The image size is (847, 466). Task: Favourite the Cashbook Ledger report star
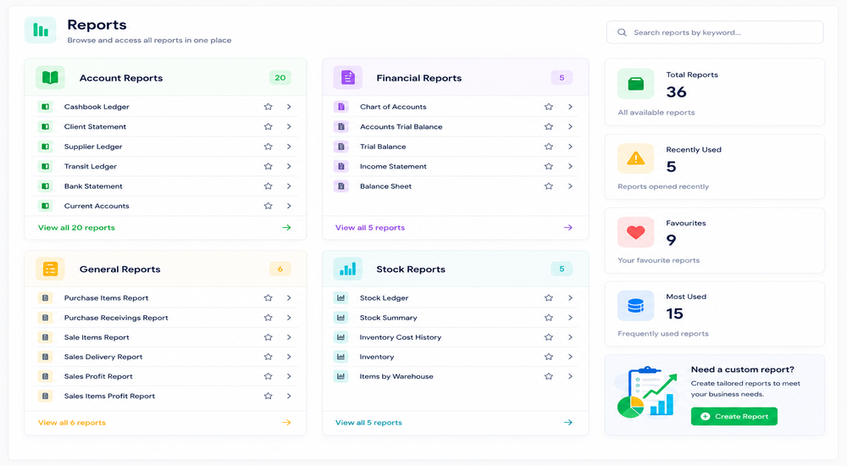268,107
